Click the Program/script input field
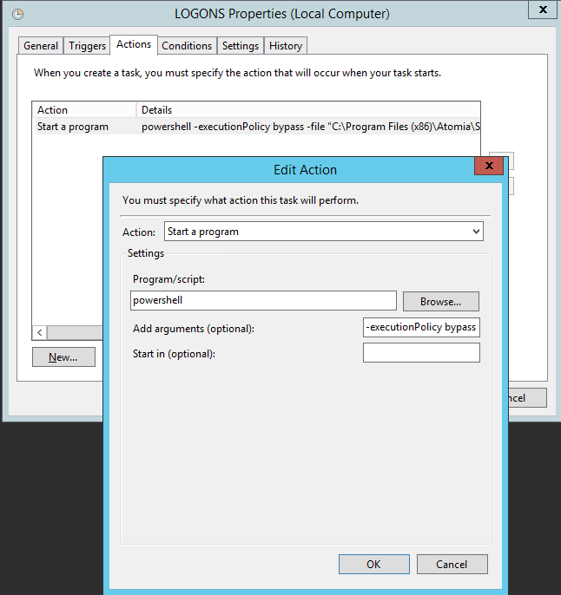The image size is (561, 595). (263, 300)
